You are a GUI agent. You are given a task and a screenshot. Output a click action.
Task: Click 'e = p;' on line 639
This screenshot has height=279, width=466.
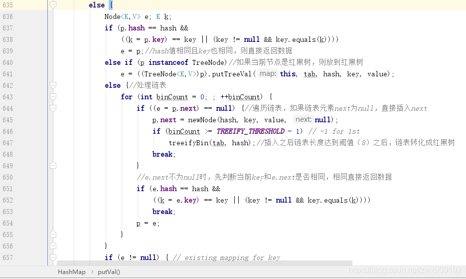(x=132, y=51)
